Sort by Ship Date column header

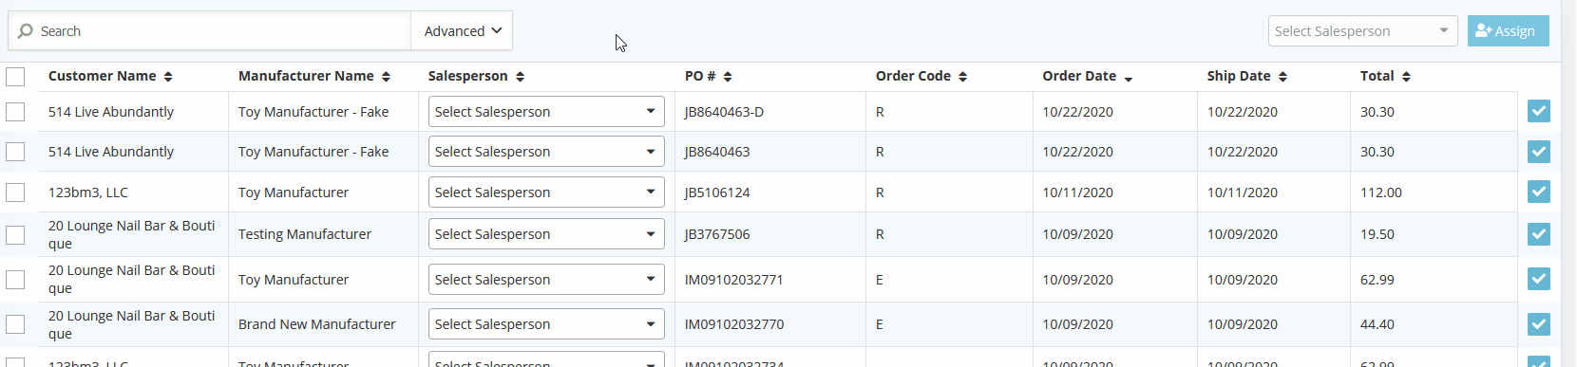point(1239,76)
